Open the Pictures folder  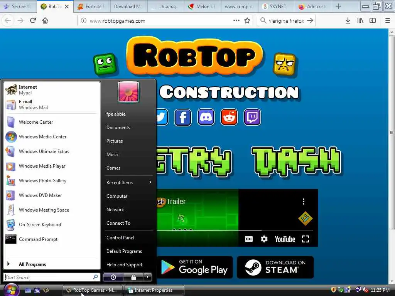pos(128,141)
